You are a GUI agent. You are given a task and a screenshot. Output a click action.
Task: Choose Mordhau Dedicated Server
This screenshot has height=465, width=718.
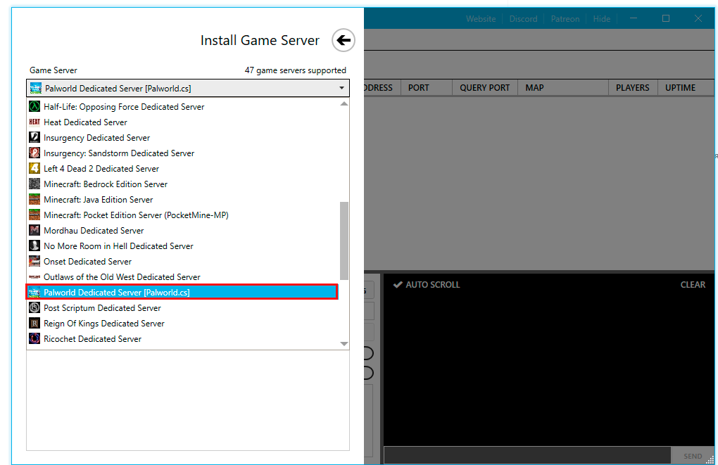183,230
